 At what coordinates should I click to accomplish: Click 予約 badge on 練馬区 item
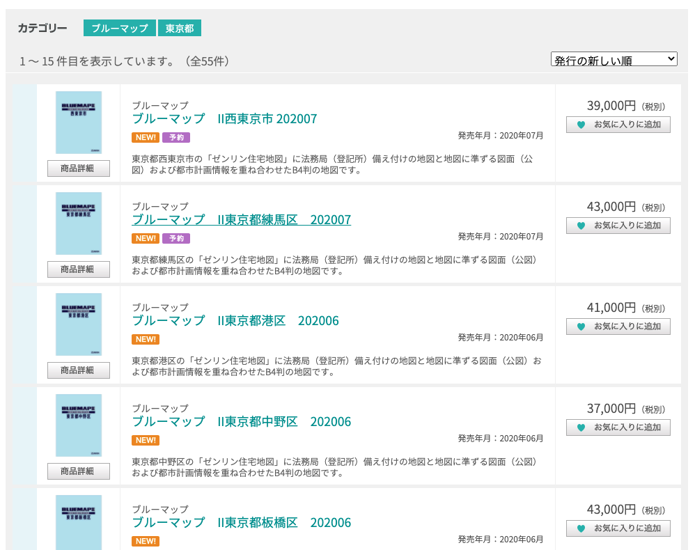click(176, 238)
